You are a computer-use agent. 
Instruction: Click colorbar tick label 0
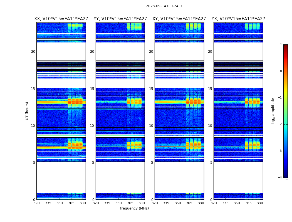coord(281,71)
